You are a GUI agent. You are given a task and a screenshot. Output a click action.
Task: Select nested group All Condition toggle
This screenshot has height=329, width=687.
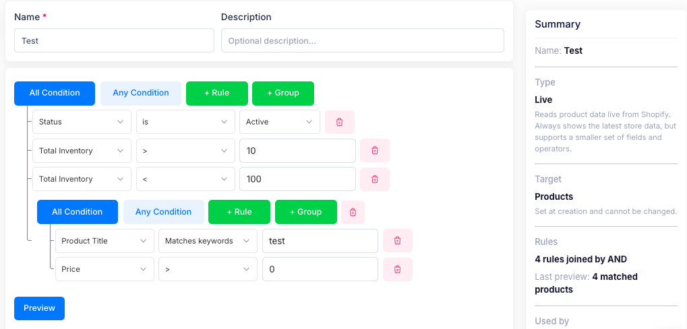(x=78, y=212)
